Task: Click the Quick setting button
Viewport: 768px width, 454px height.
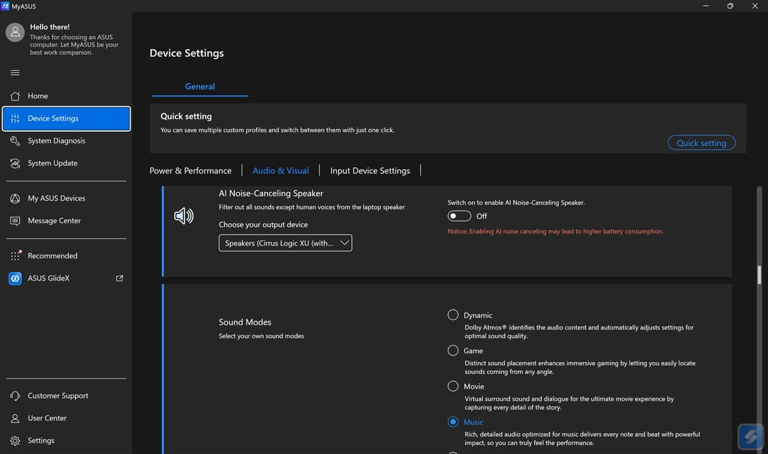Action: (x=701, y=143)
